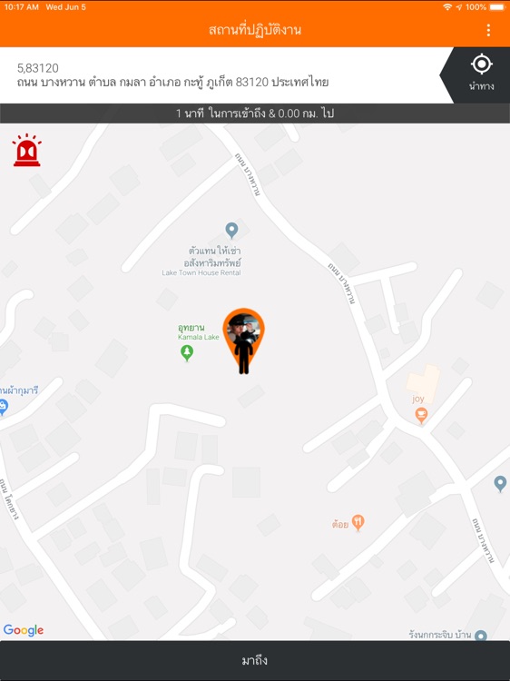Tap the สถานที่ปฏิบัติงาน header title
This screenshot has height=681, width=510.
[255, 30]
